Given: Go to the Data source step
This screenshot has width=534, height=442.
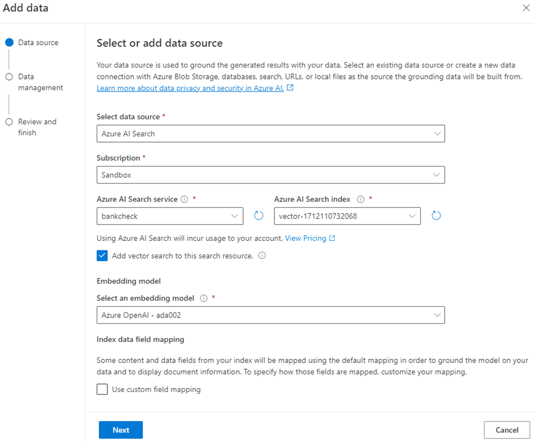Looking at the screenshot, I should (x=32, y=43).
